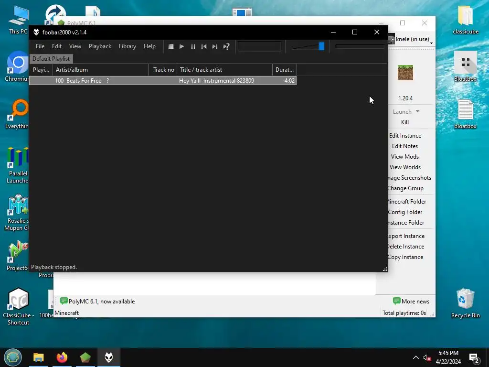Skip to the previous track
489x367 pixels.
point(204,46)
